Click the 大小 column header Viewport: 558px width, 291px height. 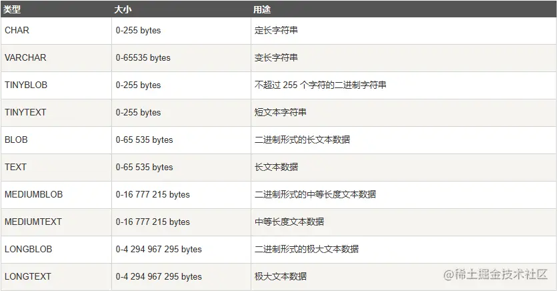[124, 10]
